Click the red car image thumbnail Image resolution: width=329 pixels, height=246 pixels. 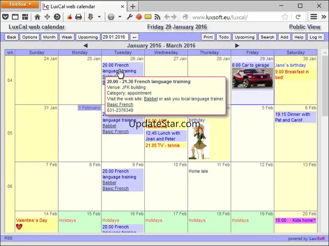[x=252, y=78]
